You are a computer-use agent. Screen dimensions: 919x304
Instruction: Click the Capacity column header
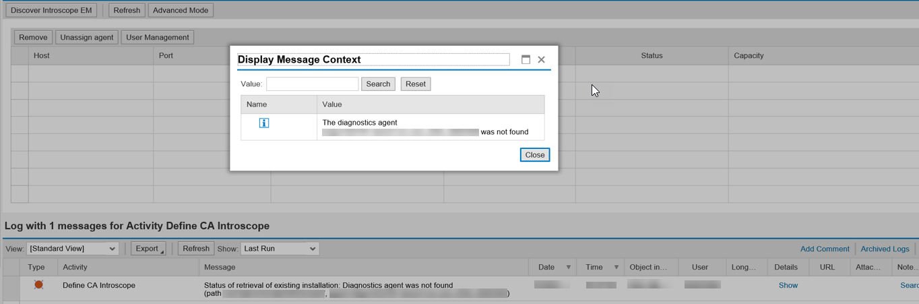point(823,55)
